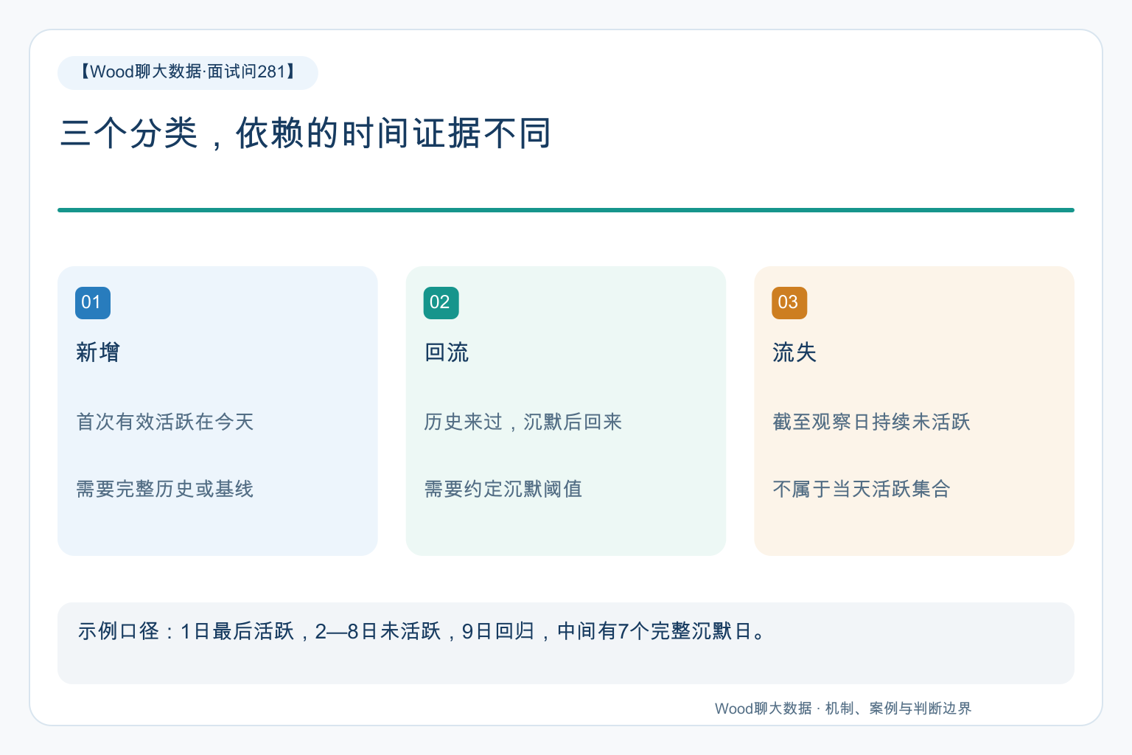Click the orange 03 number badge

coord(789,303)
